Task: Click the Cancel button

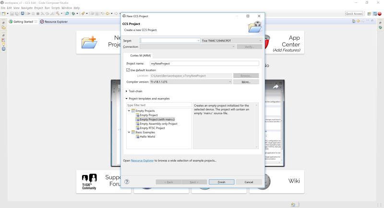Action: (249, 182)
